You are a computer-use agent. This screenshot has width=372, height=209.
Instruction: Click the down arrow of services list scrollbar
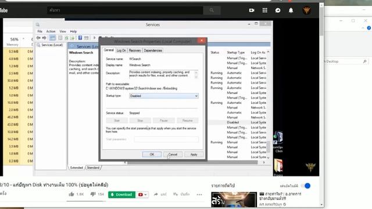pos(268,157)
